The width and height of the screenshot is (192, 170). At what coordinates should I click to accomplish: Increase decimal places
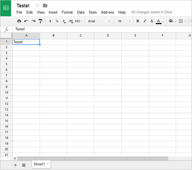(71, 21)
